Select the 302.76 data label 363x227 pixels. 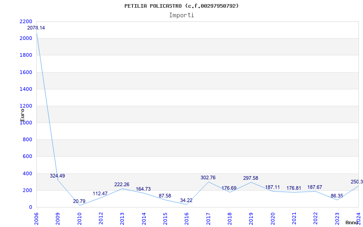point(208,178)
